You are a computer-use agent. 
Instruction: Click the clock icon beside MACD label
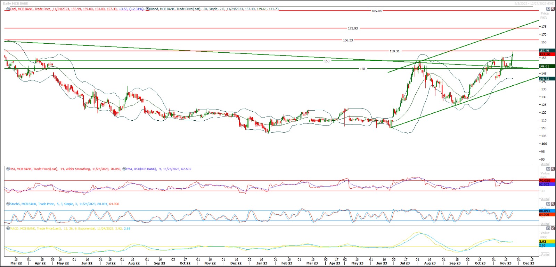(x=8, y=229)
